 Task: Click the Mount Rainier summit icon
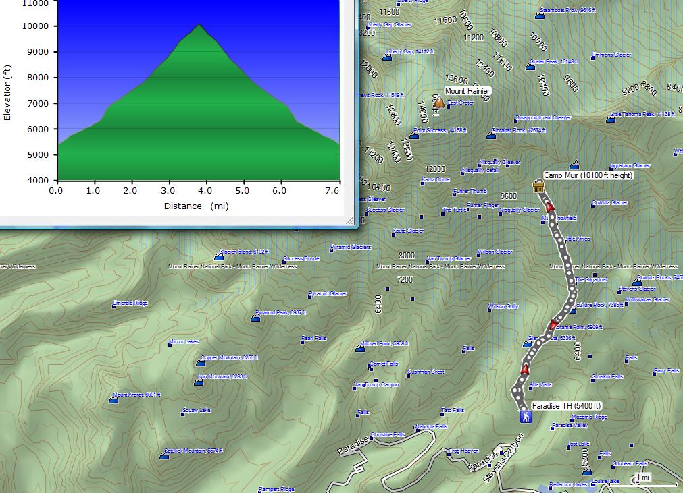[439, 102]
